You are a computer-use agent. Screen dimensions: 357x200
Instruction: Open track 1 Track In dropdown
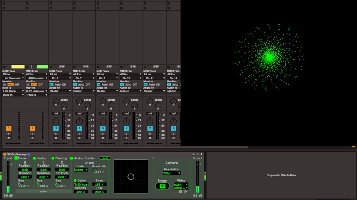[13, 95]
